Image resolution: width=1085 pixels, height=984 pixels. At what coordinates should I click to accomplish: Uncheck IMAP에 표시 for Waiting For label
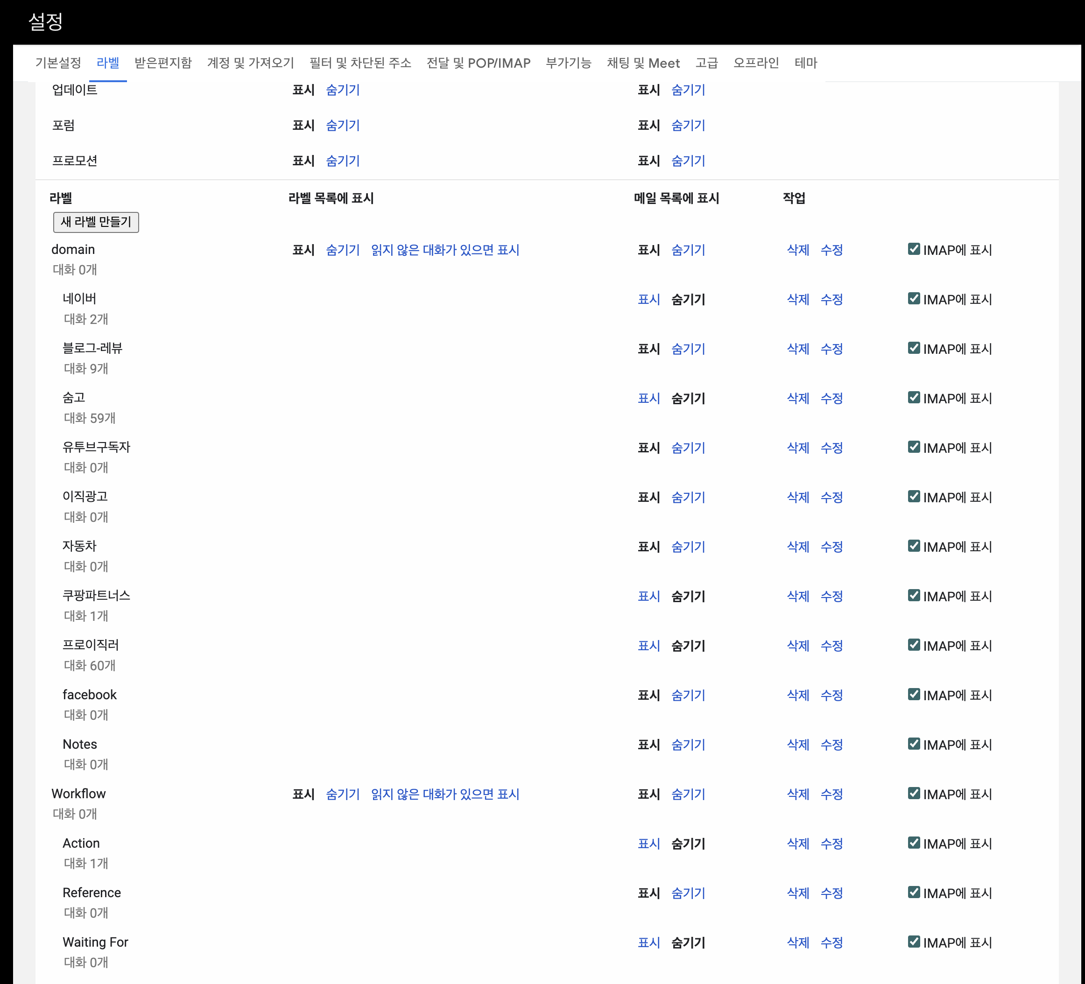pos(913,942)
